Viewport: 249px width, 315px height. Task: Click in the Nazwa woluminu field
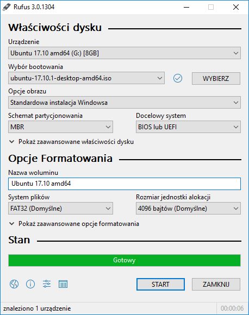coord(124,184)
